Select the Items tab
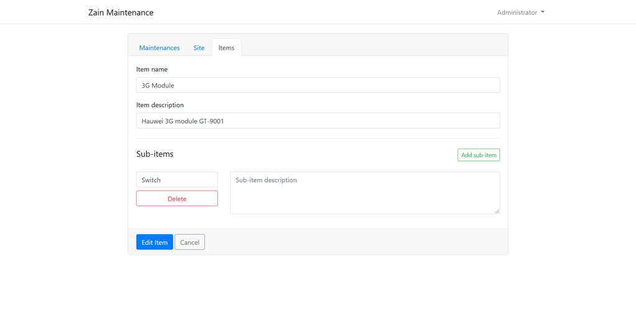 [x=226, y=48]
